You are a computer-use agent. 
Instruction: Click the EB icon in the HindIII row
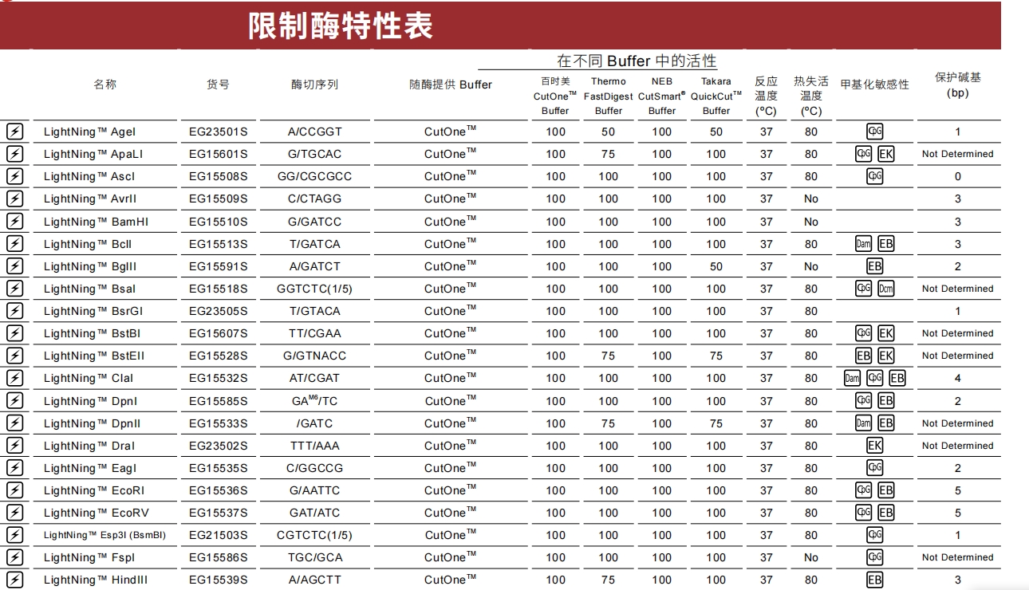(875, 580)
